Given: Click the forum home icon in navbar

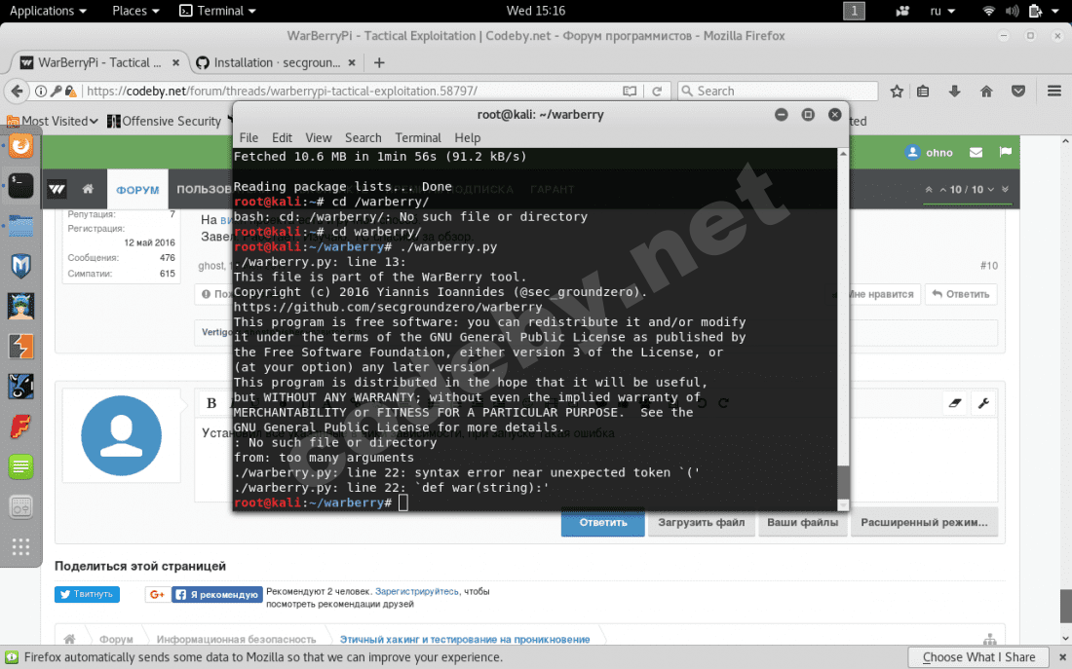Looking at the screenshot, I should point(88,189).
